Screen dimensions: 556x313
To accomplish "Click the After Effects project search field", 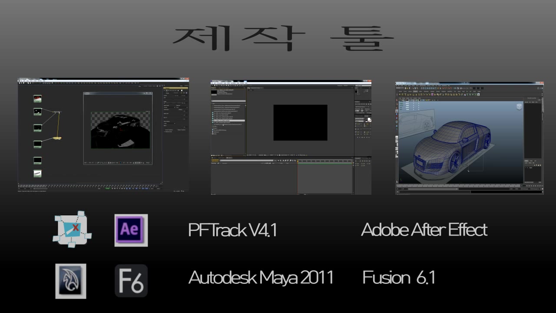I will (x=228, y=101).
